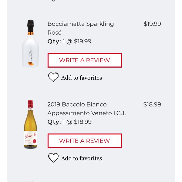This screenshot has height=182, width=182.
Task: Select the partially visible bottle image at bottom
Action: (31, 181)
